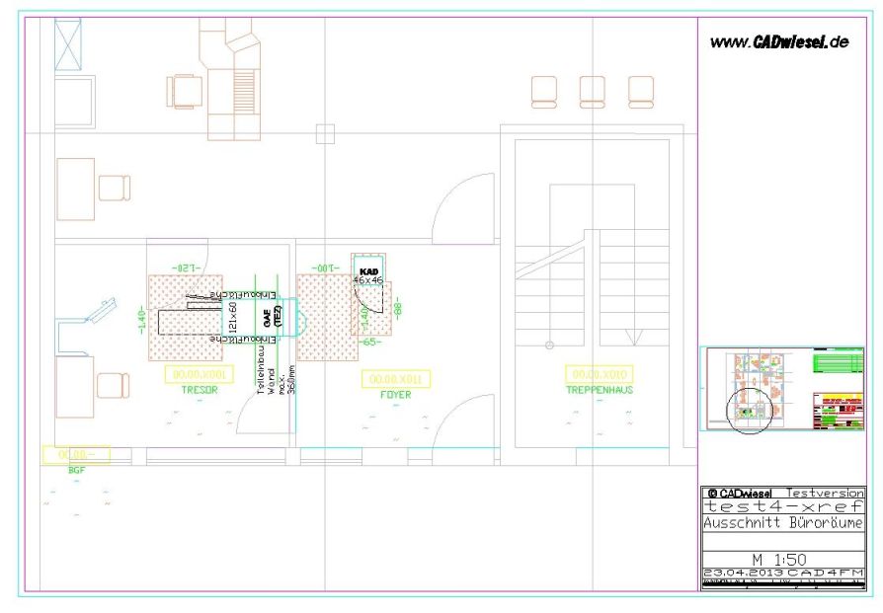The image size is (883, 613).
Task: Select room number box 00.00.X010
Action: pyautogui.click(x=599, y=375)
